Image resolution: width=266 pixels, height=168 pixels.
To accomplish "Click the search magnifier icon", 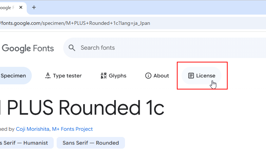I will [72, 48].
